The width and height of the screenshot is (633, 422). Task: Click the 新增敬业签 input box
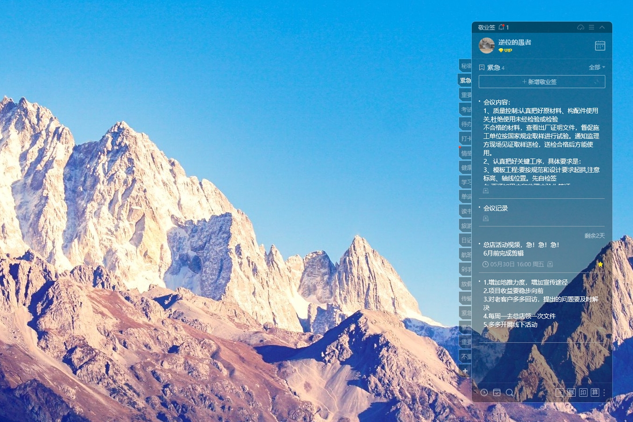(x=542, y=82)
